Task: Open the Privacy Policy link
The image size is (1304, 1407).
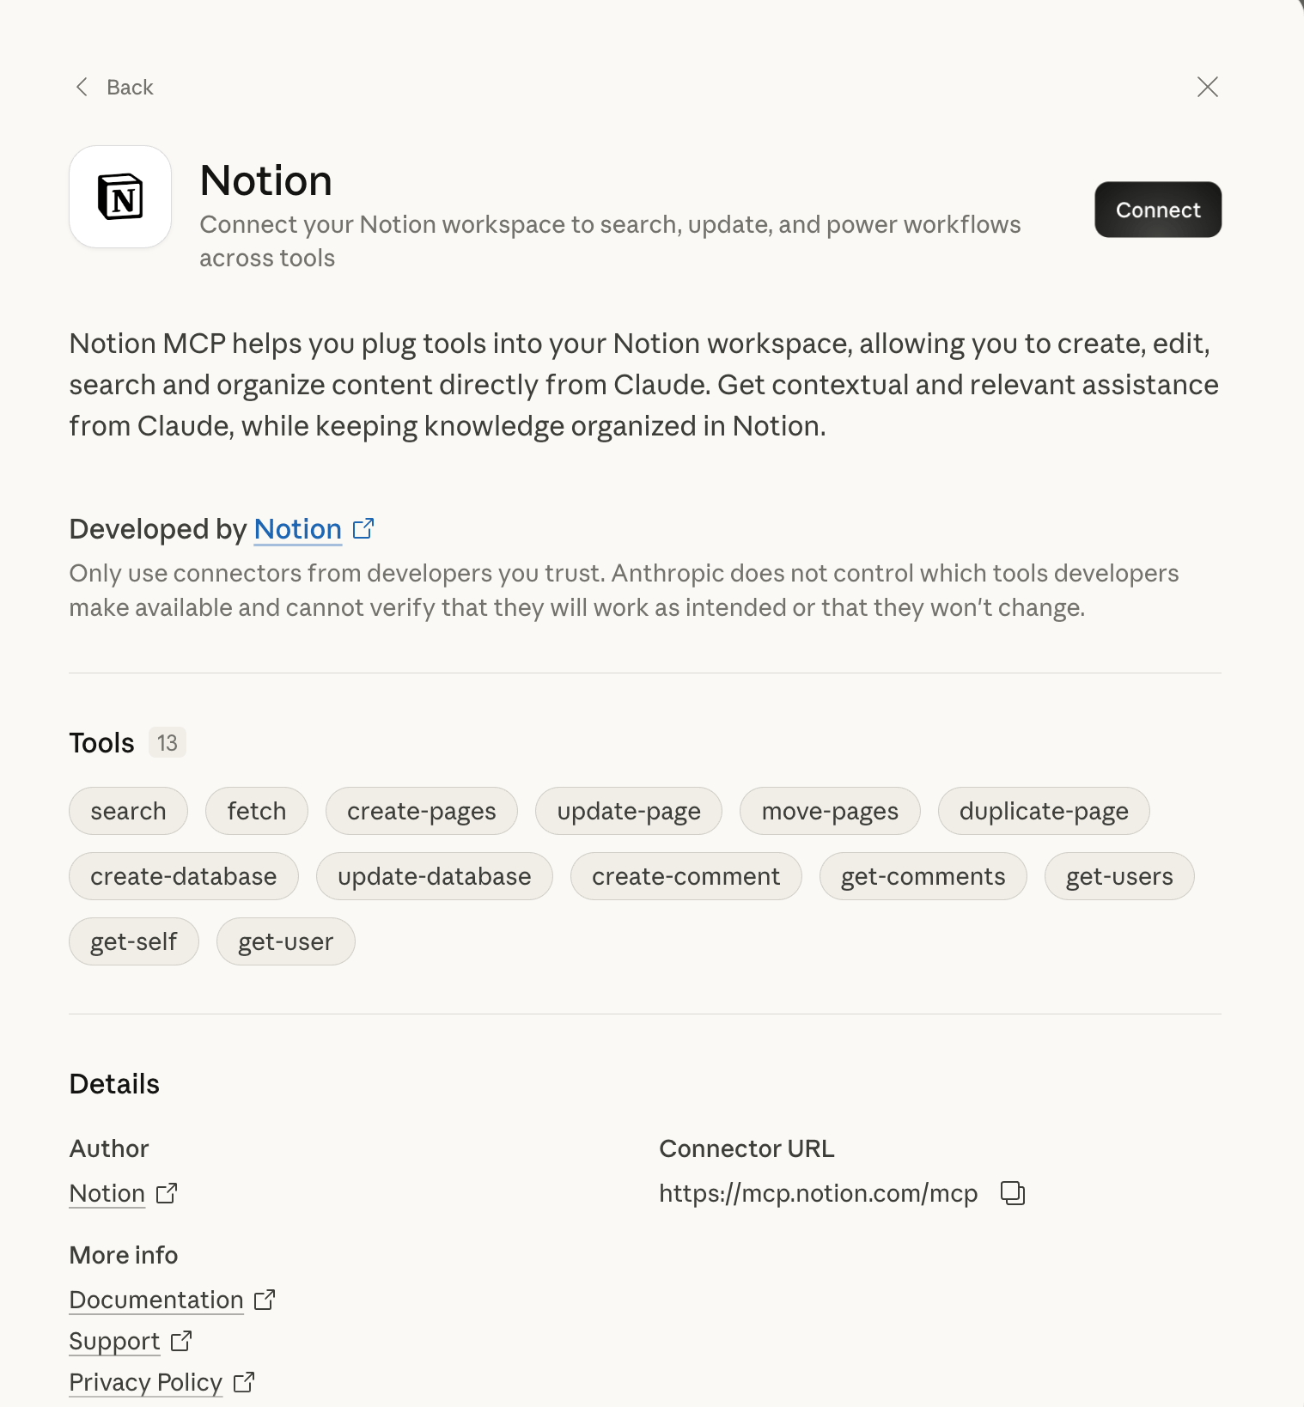Action: (145, 1382)
